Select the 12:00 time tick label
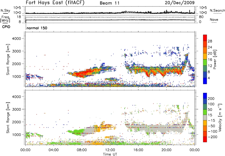This screenshot has height=156, width=225. [110, 150]
